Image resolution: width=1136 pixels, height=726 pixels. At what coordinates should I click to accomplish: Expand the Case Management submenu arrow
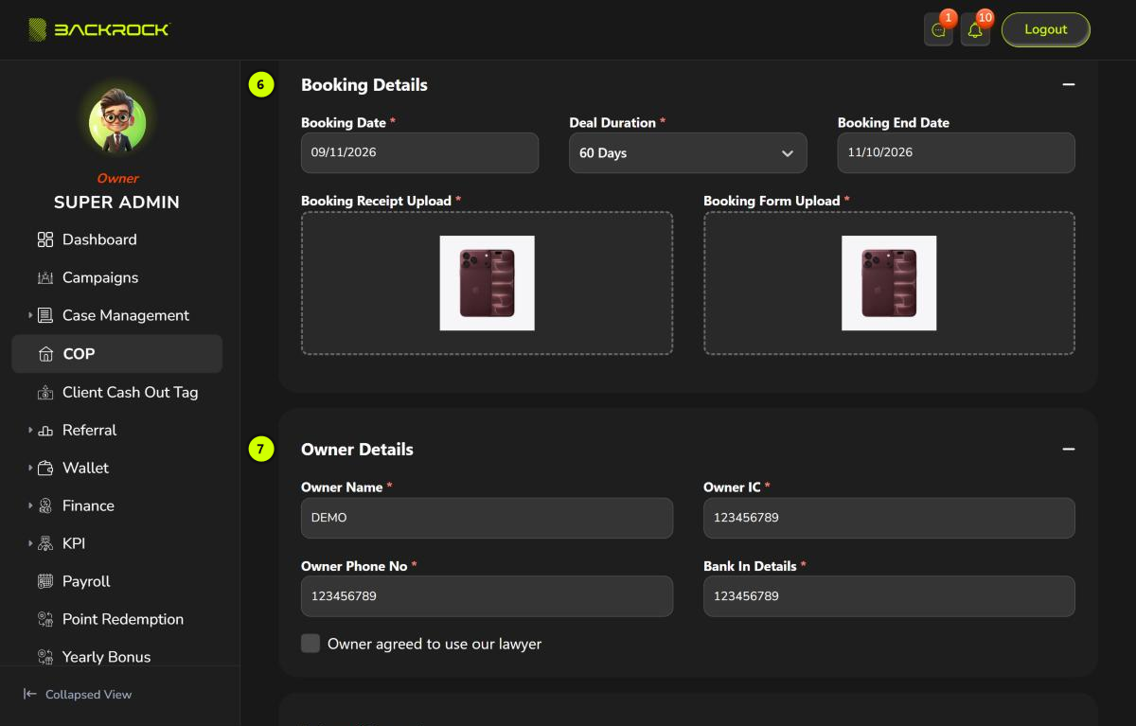click(29, 315)
